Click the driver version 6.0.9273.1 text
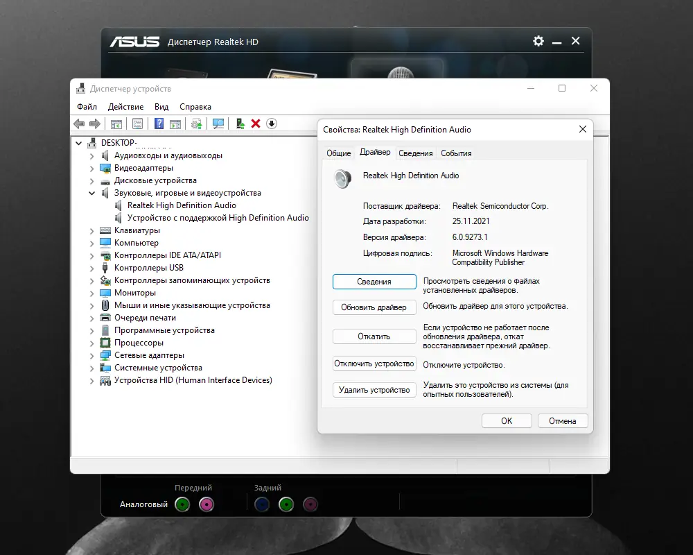This screenshot has height=555, width=693. pos(470,237)
